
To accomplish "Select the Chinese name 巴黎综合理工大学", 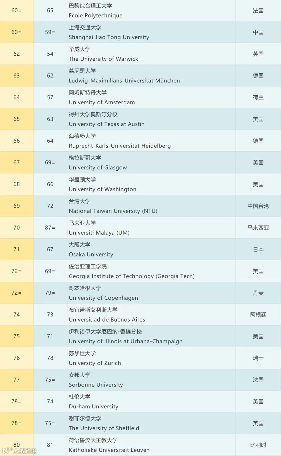I will click(90, 6).
